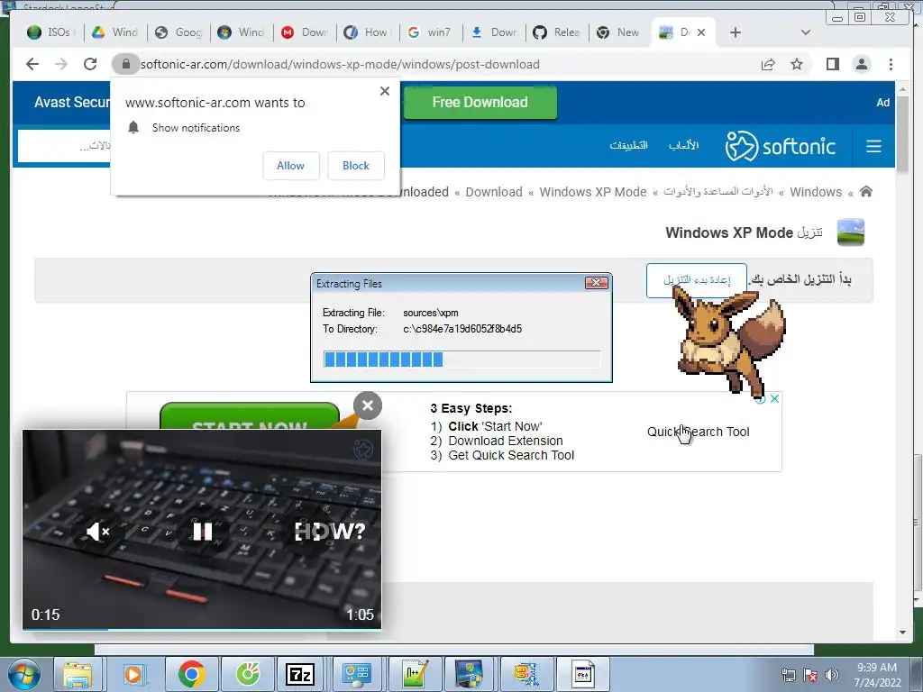Screen dimensions: 923x692
Task: Switch to the win7 Google tab
Action: click(430, 32)
